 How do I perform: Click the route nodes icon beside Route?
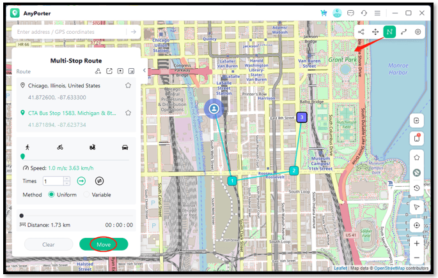click(x=98, y=71)
